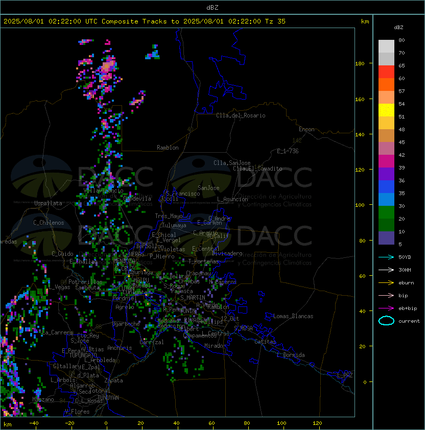
Task: Click the white 30HM arrow in legend
Action: tap(386, 270)
